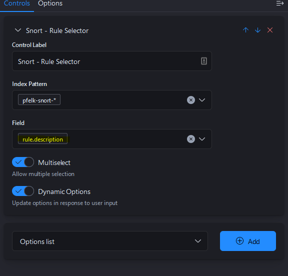288x276 pixels.
Task: Click the Add button
Action: coord(248,241)
